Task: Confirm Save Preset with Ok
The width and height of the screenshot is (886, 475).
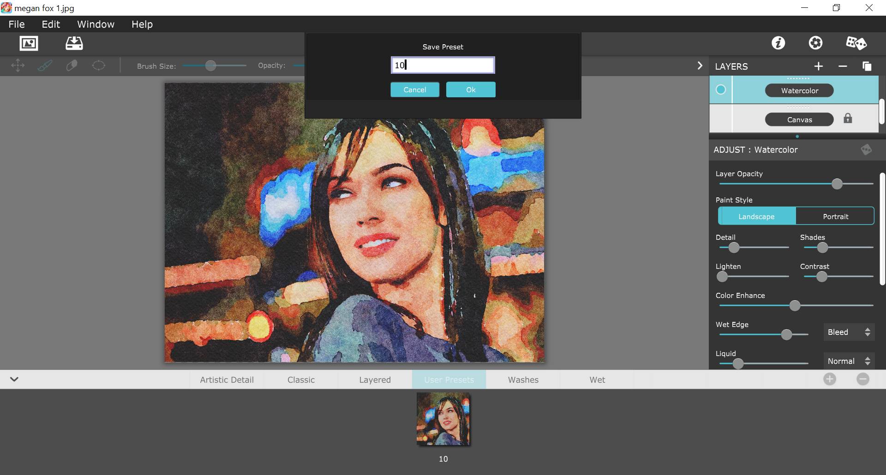Action: [x=471, y=89]
